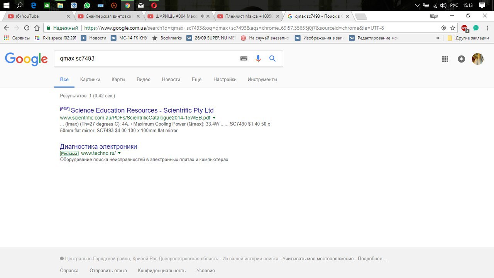Bookmark this page with the star icon
Viewport: 494px width, 278px height.
453,28
